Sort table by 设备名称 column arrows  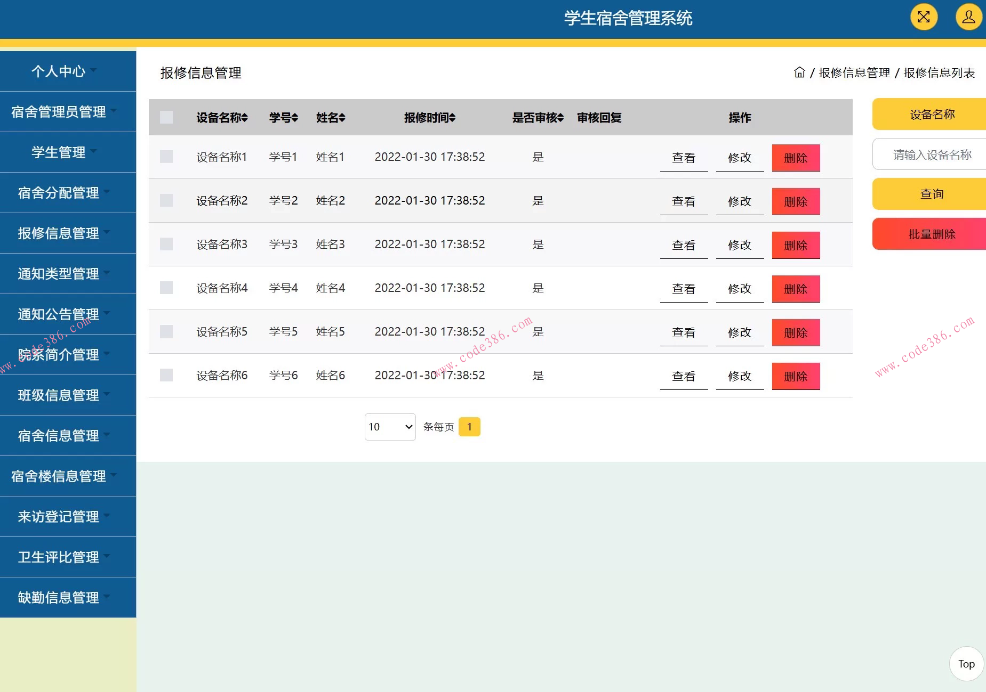point(244,118)
